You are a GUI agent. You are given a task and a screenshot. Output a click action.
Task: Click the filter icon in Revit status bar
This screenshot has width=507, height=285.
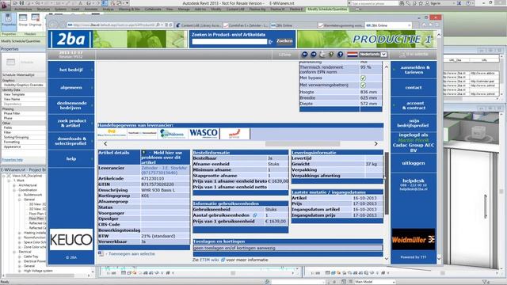[484, 282]
